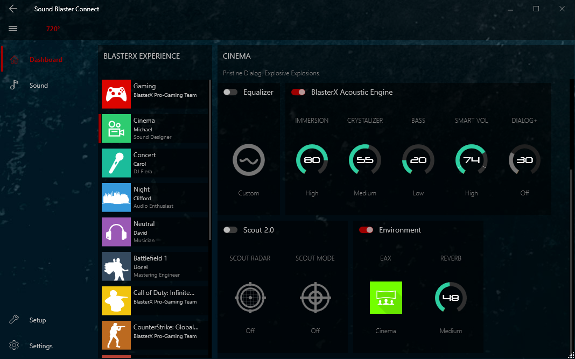575x359 pixels.
Task: Click the BLASTERX EXPERIENCE heading
Action: [x=142, y=56]
